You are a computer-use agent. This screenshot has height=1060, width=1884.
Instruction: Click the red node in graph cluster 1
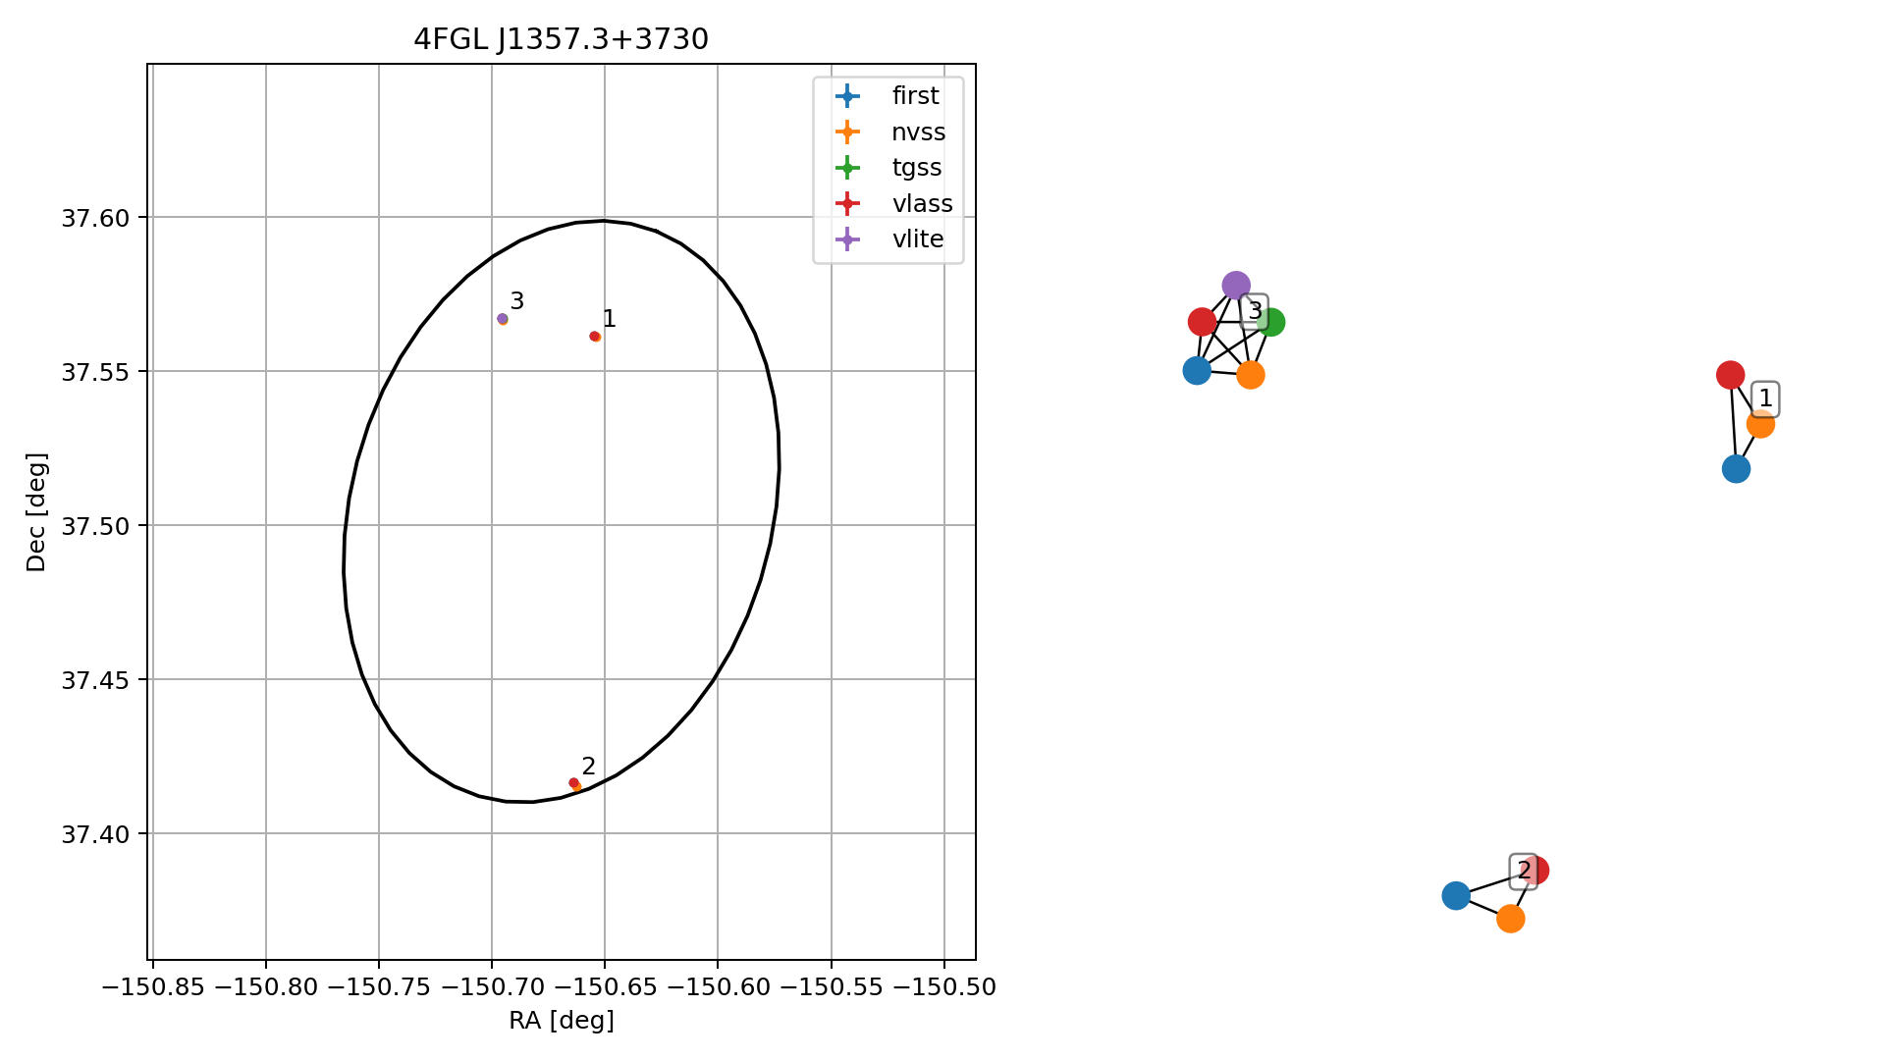point(1731,375)
